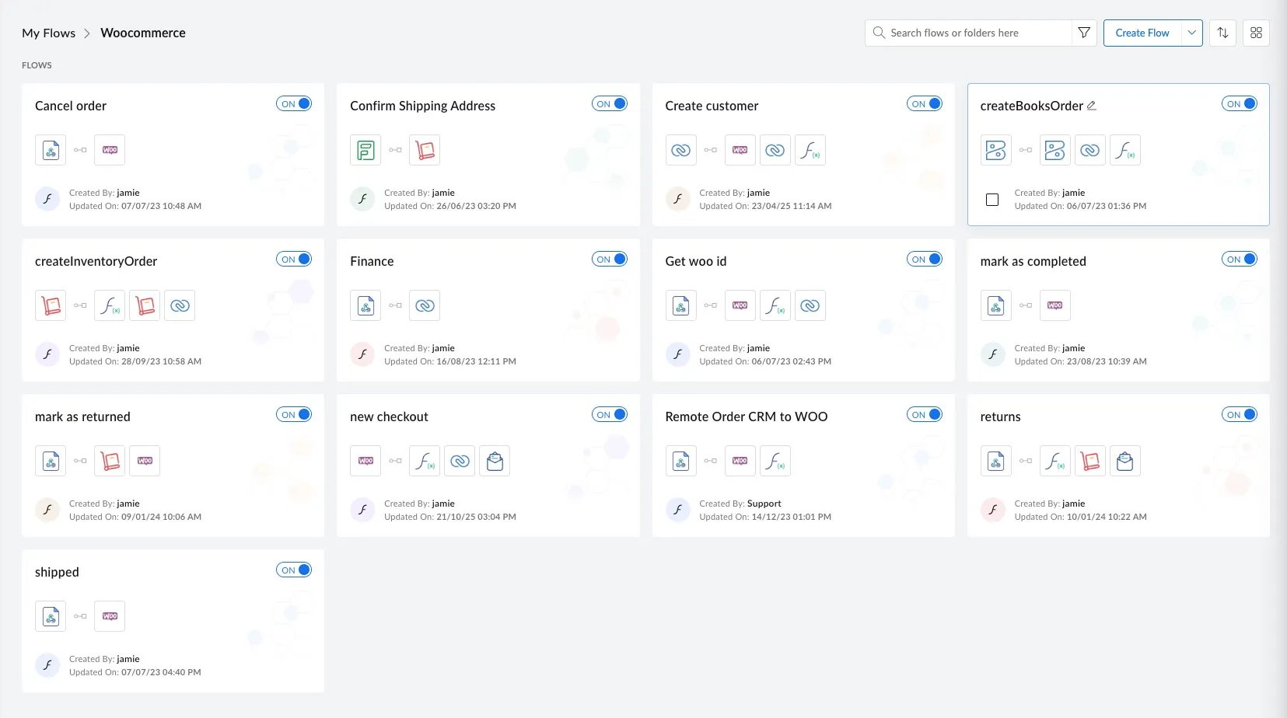Screen dimensions: 1287x718
Task: Click the Zoho Inventory icon in createInventoryOrder
Action: click(51, 305)
